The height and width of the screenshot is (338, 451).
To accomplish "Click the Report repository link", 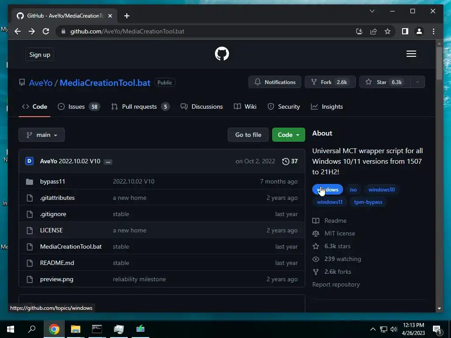I will [x=336, y=285].
